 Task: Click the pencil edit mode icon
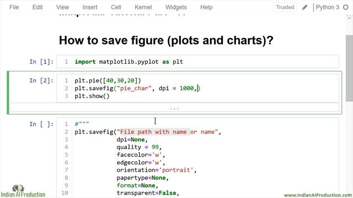click(305, 7)
